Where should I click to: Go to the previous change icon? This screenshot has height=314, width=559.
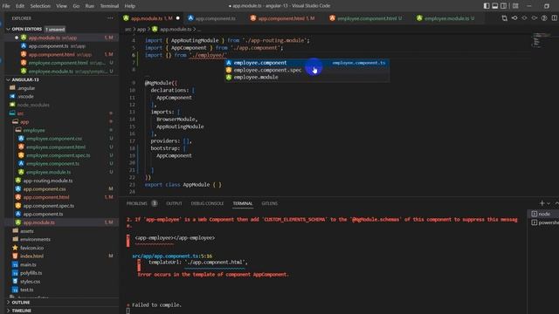(x=514, y=18)
